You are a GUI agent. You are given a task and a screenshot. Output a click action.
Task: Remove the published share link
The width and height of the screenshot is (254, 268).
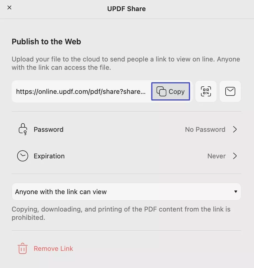click(53, 249)
